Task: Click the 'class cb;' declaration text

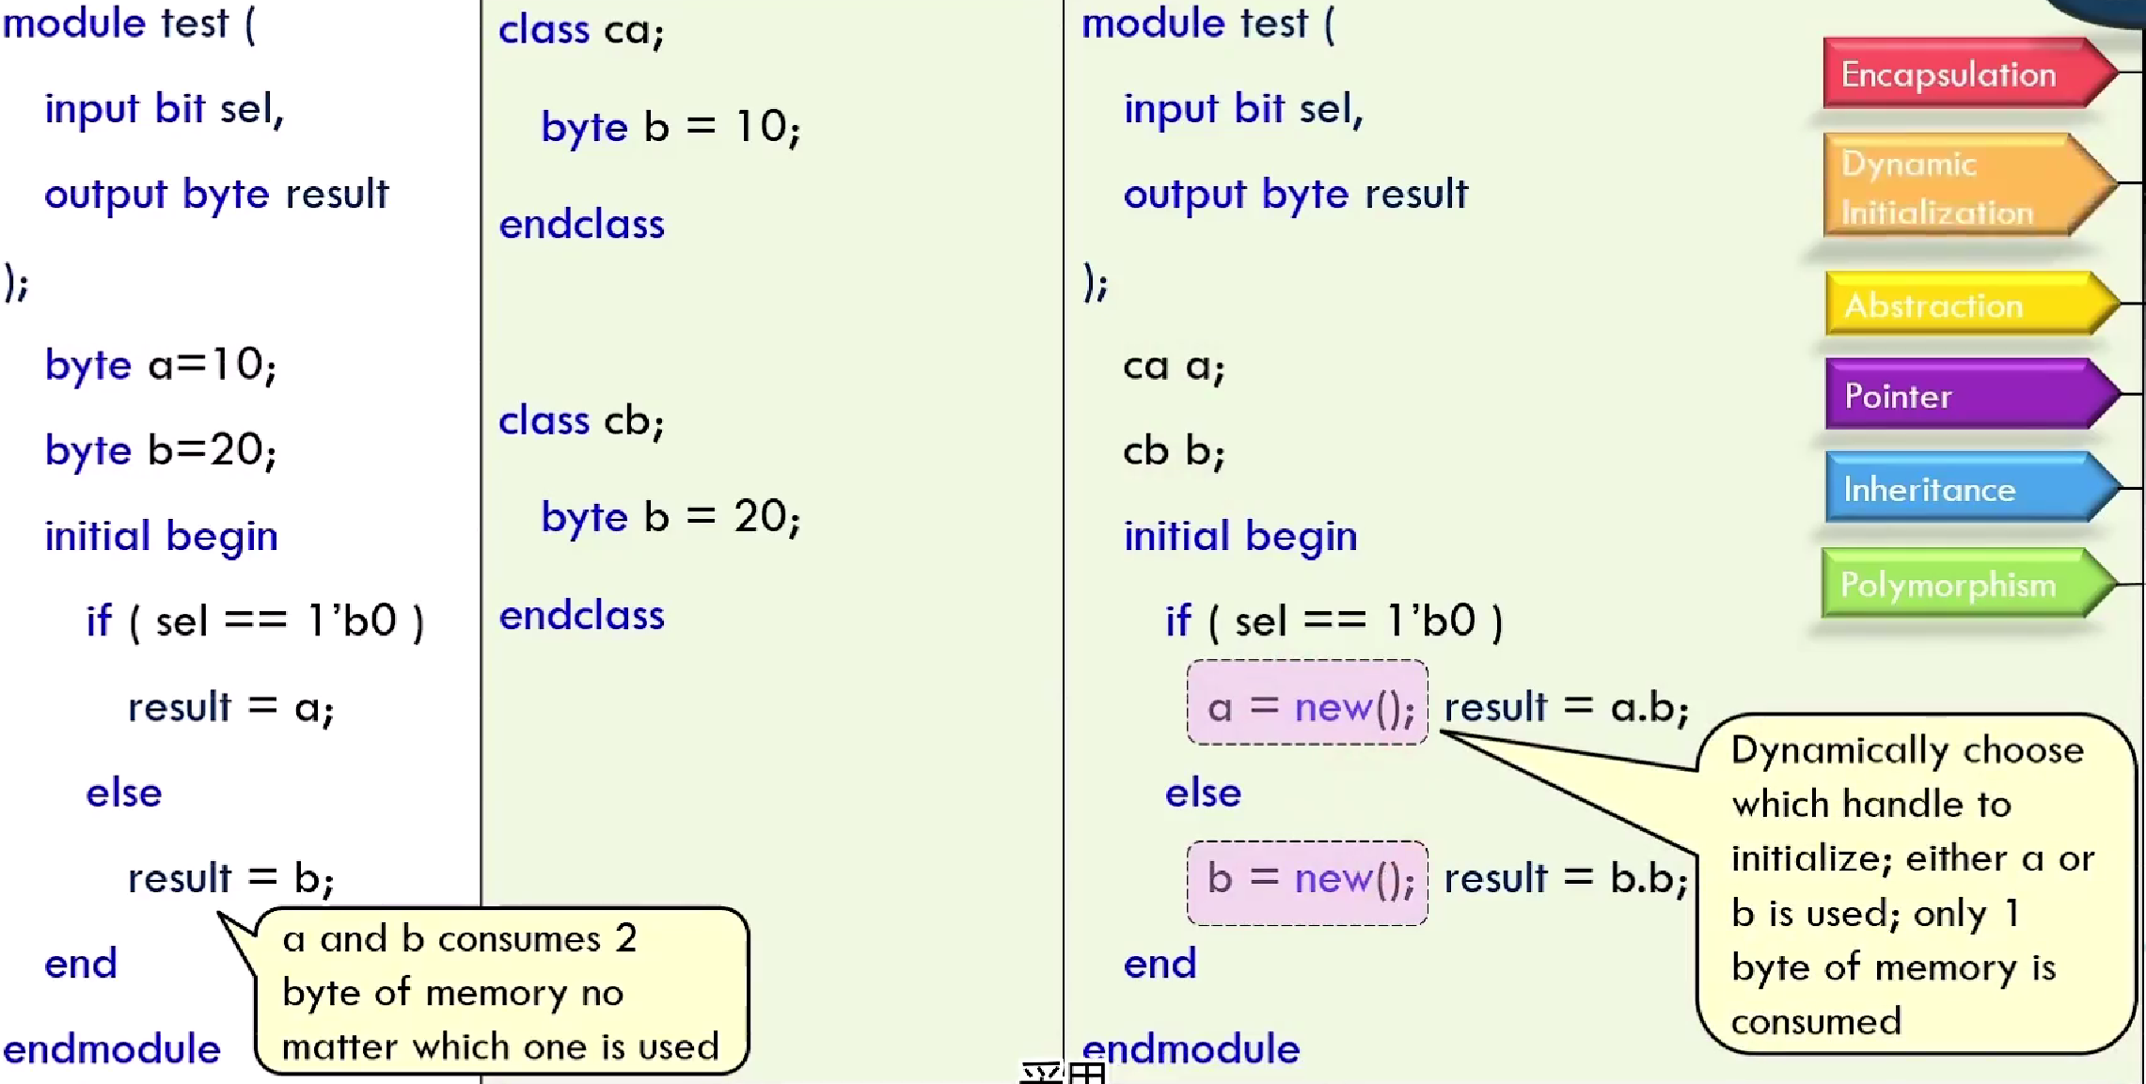Action: point(581,420)
